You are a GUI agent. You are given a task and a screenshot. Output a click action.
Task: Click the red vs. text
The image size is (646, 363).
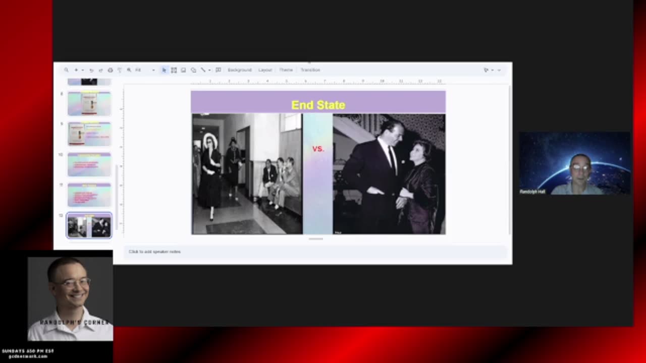tap(318, 149)
